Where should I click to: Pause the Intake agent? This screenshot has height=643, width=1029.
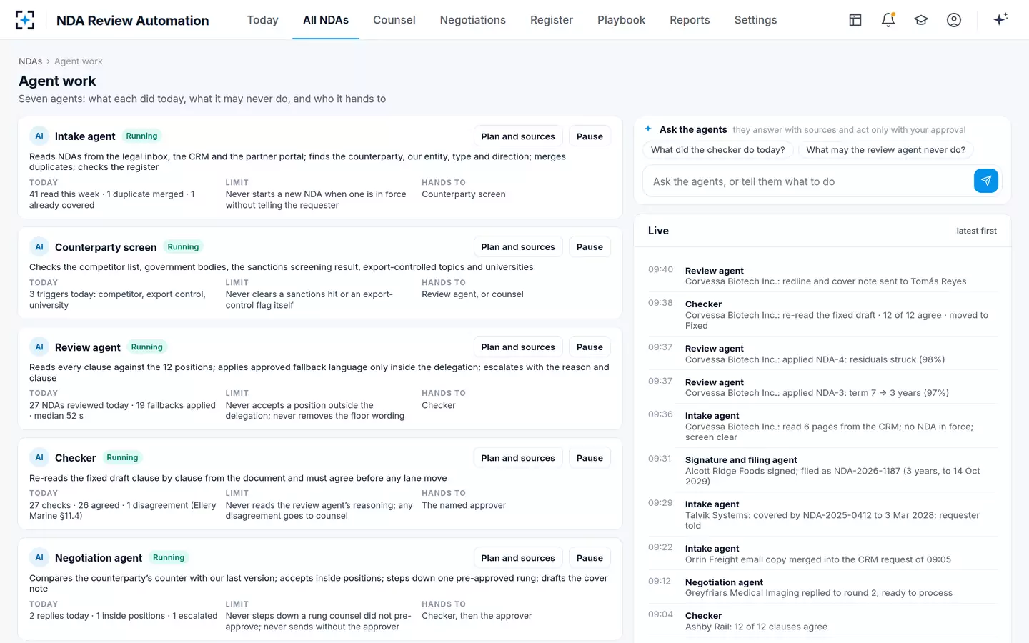[x=590, y=136]
